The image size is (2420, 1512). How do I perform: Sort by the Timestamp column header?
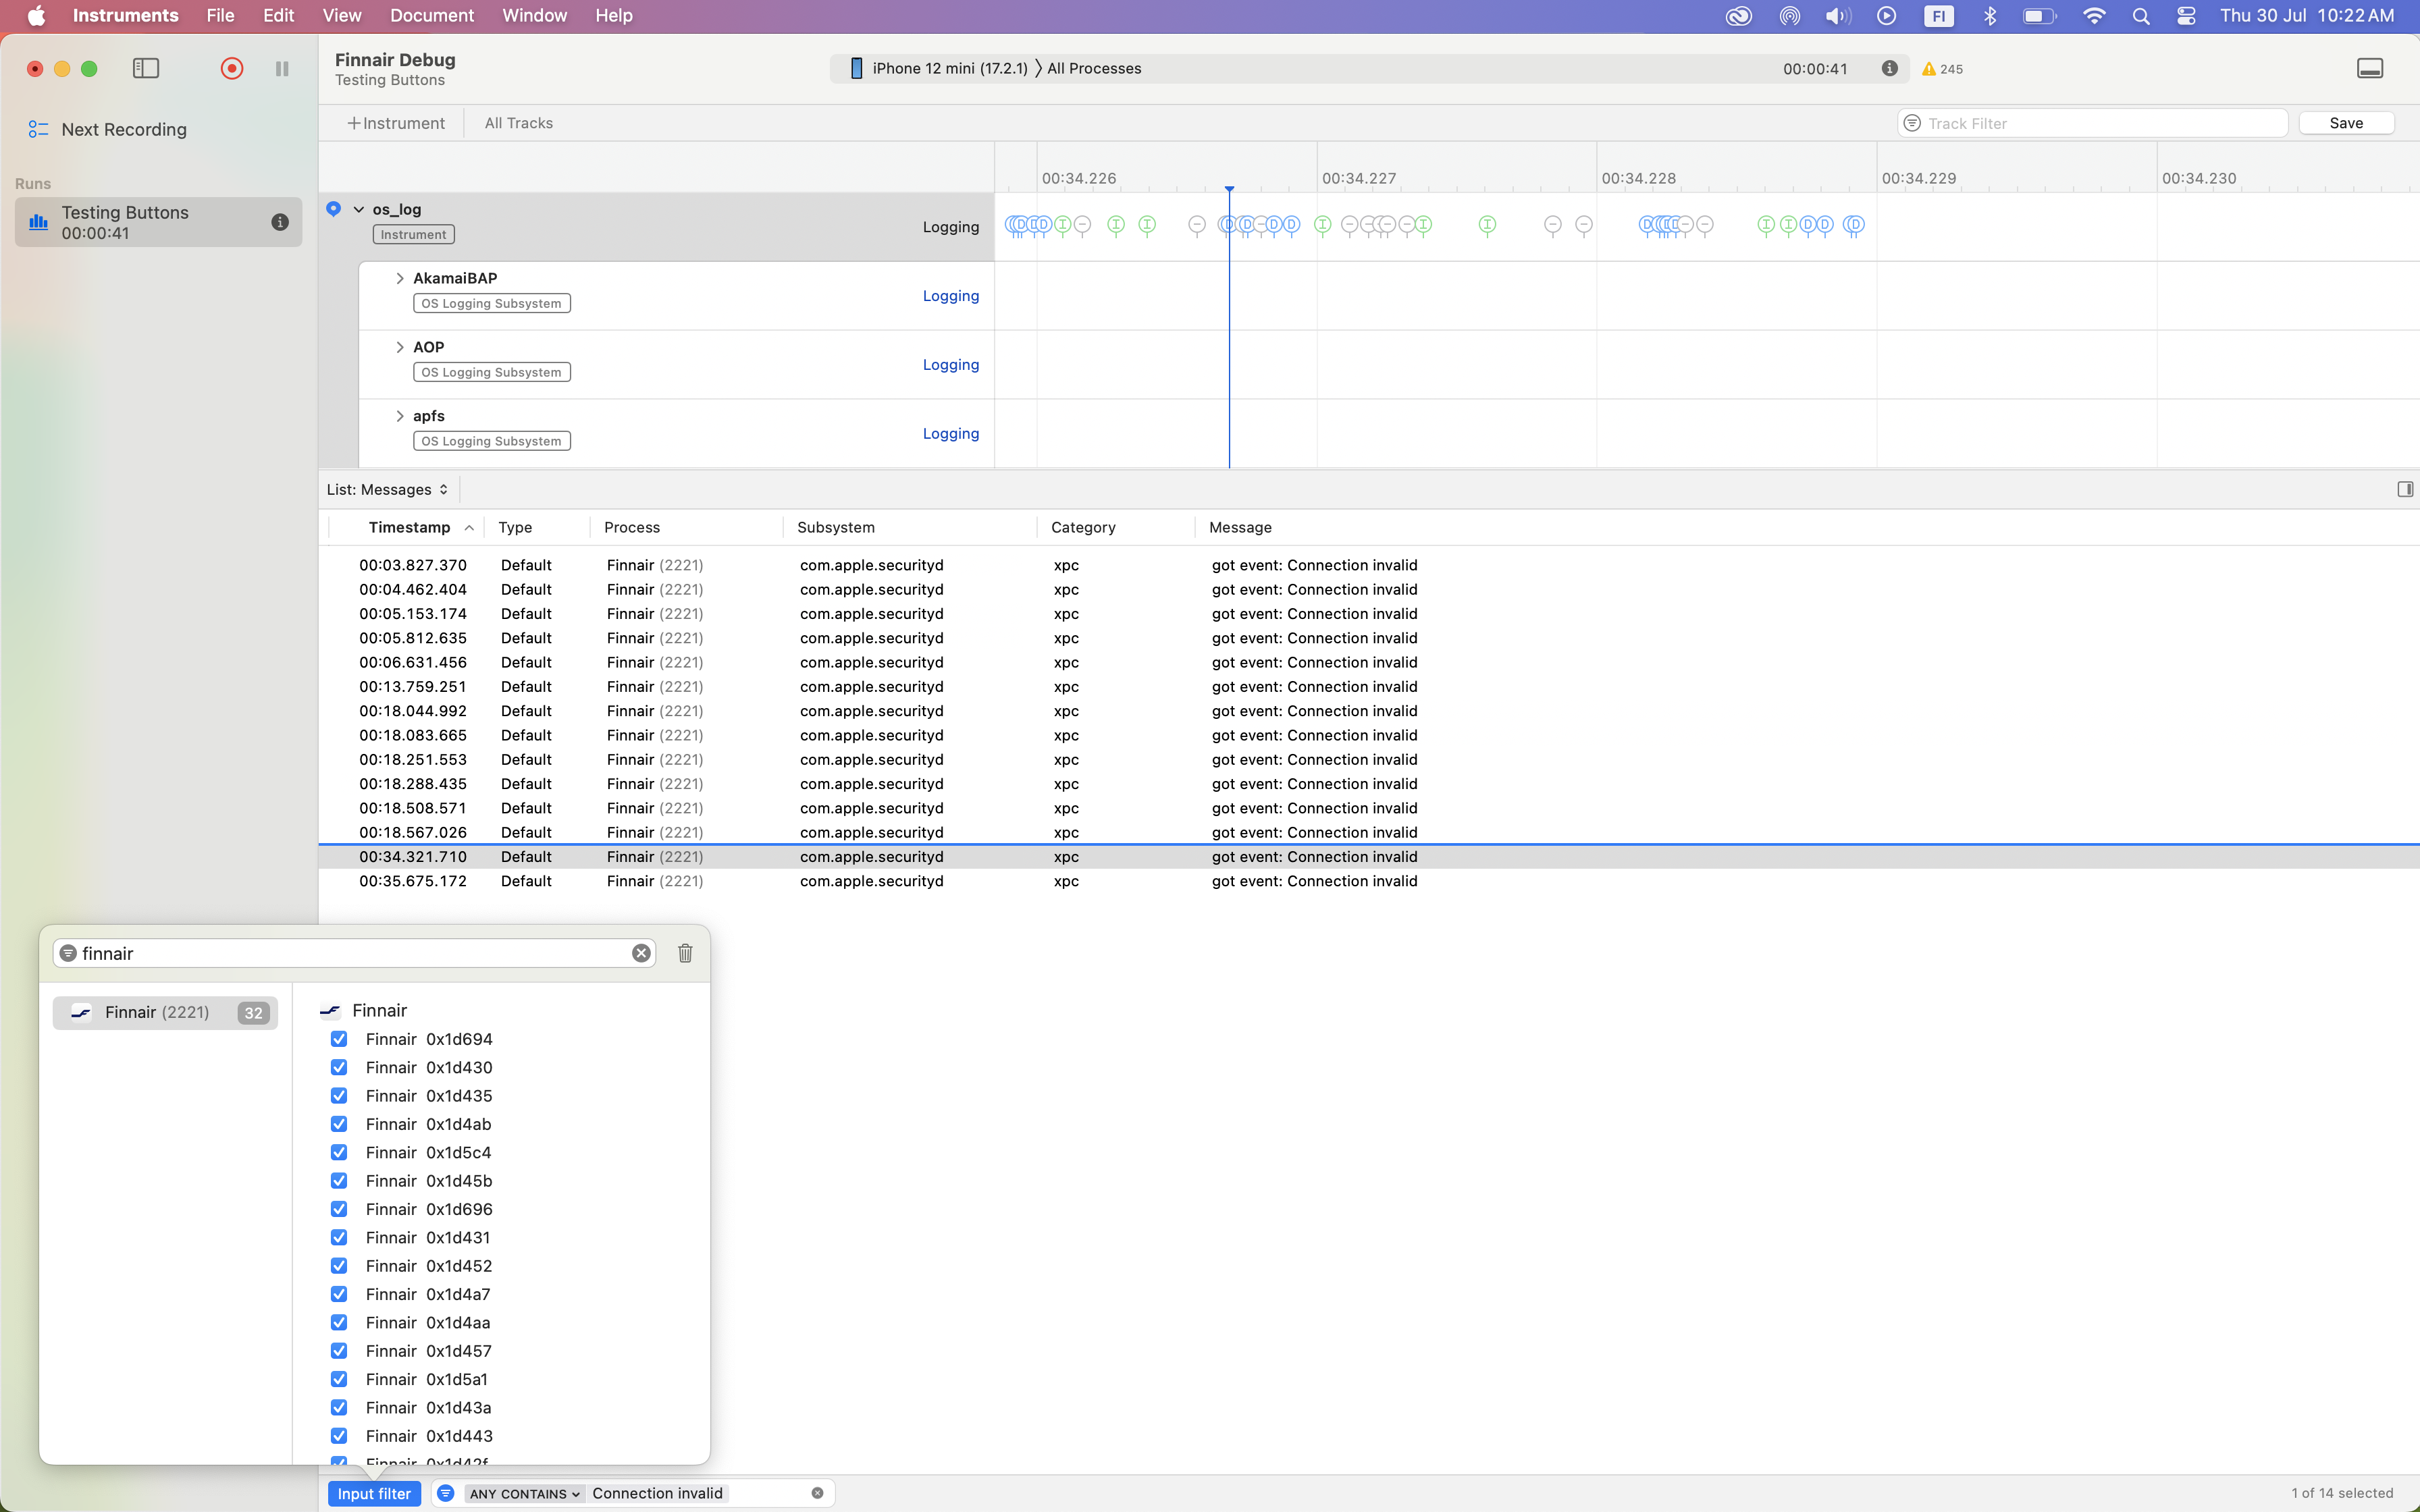[409, 527]
